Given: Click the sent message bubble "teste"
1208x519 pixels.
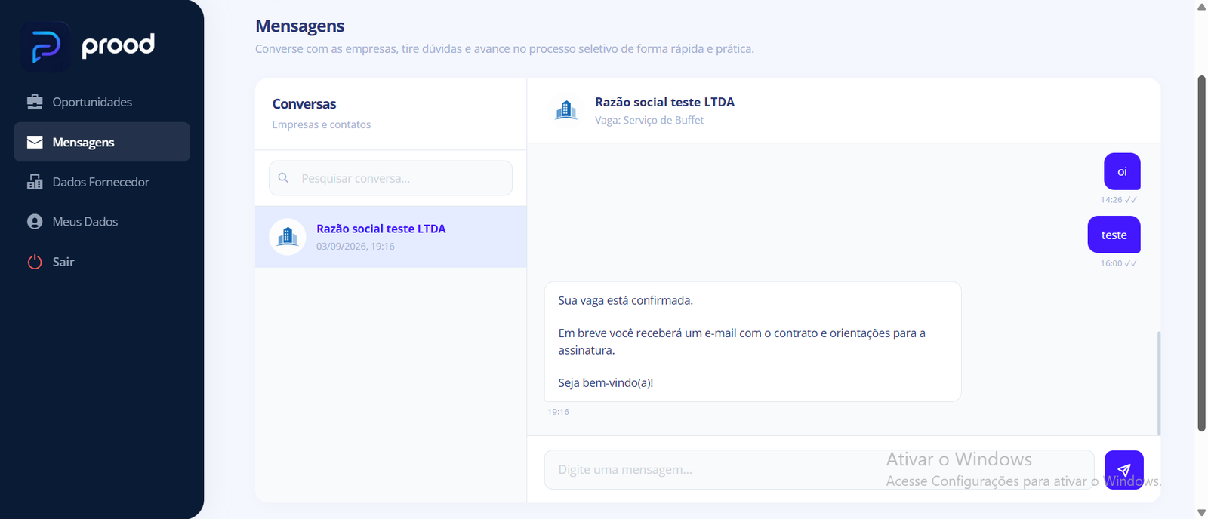Looking at the screenshot, I should tap(1114, 235).
